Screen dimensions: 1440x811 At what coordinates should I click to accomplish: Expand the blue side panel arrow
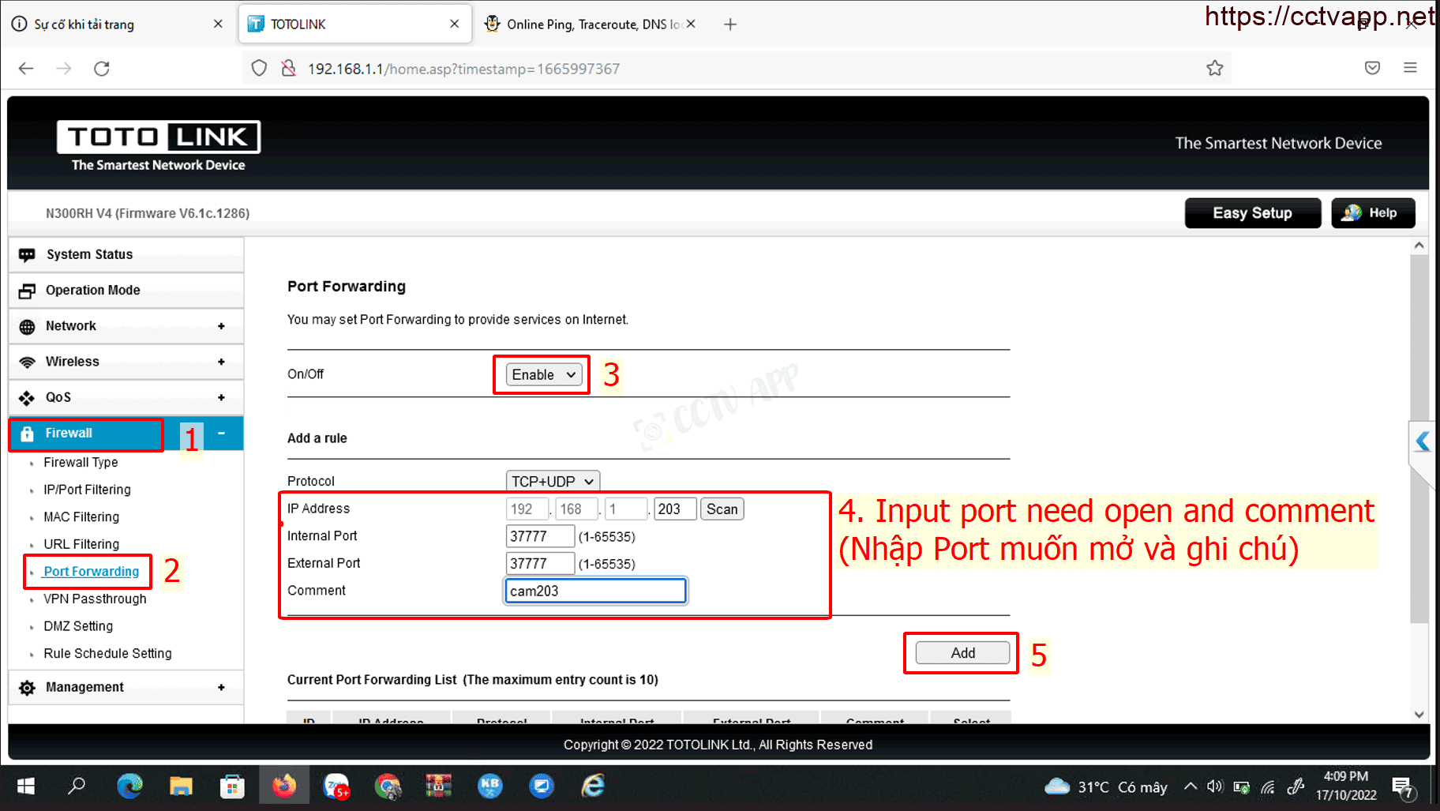1423,441
